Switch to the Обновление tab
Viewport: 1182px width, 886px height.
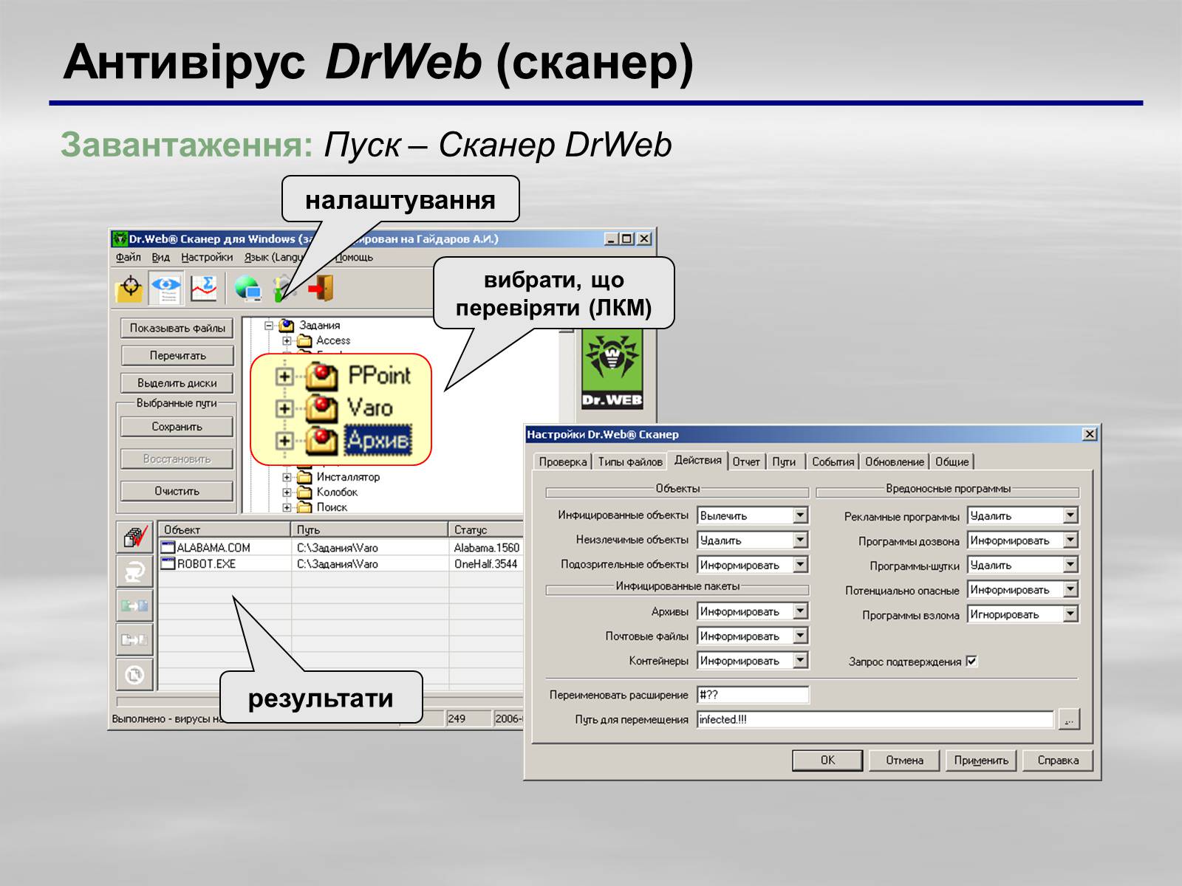click(x=895, y=461)
